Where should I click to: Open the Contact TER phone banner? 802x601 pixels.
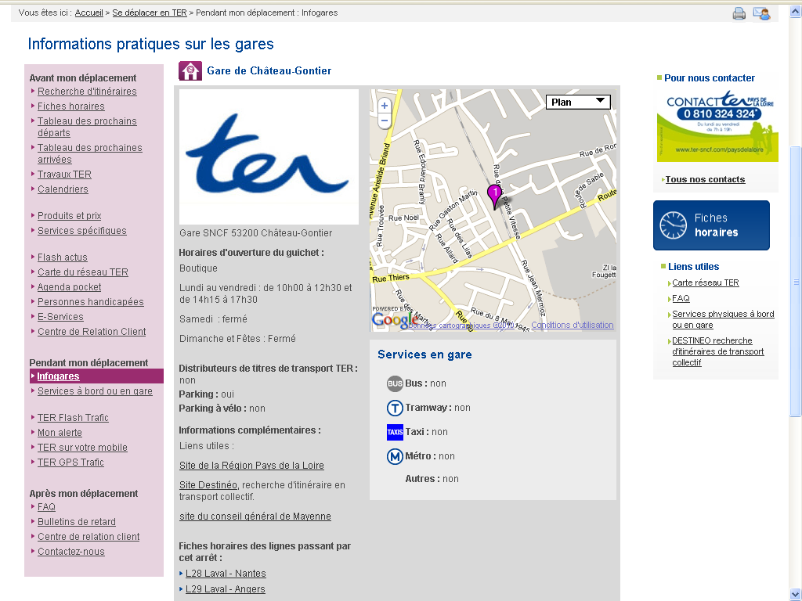[717, 126]
